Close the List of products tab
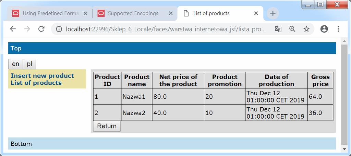The width and height of the screenshot is (351, 156). pos(256,13)
